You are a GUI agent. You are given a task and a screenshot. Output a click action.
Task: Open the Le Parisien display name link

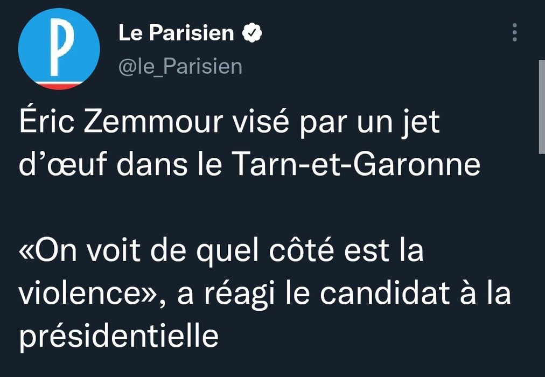tap(176, 33)
